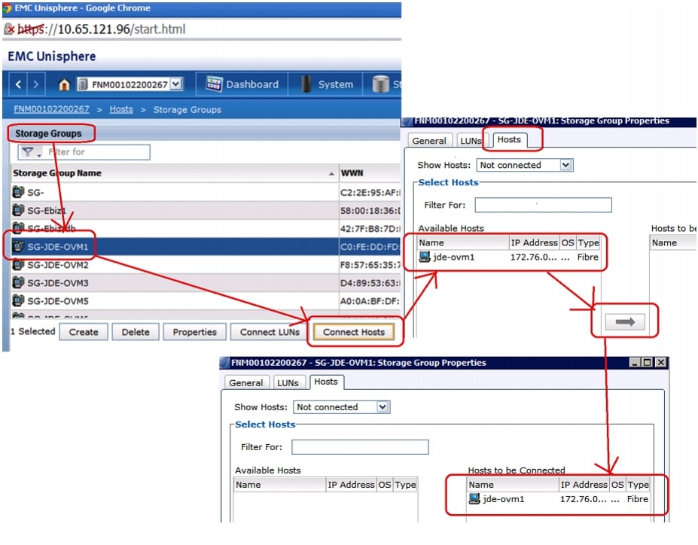This screenshot has height=545, width=698.
Task: Click Filter For field in upper properties dialog
Action: (x=543, y=205)
